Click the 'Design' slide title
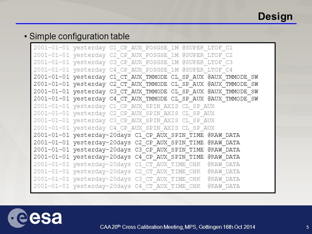The width and height of the screenshot is (312, 234). click(275, 16)
